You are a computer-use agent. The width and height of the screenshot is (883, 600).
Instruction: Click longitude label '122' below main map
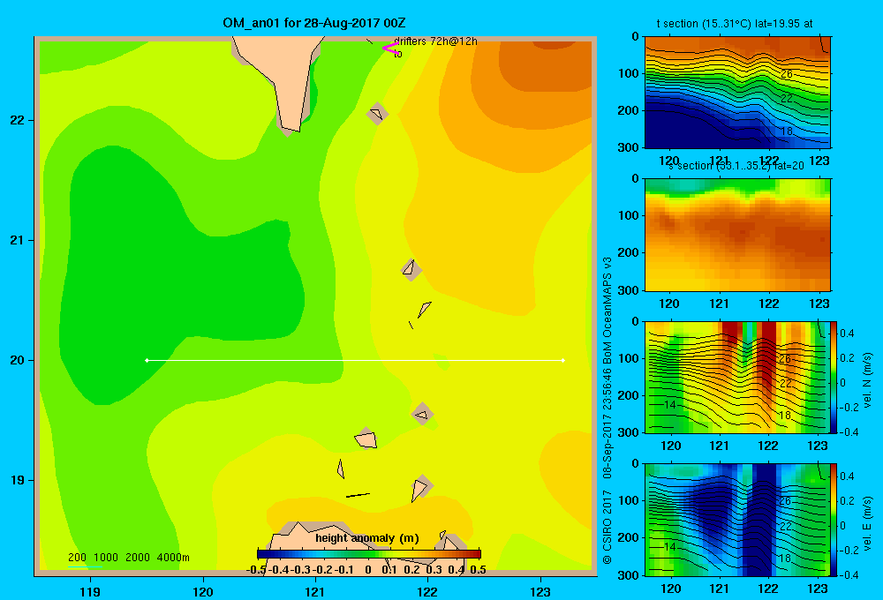coord(427,591)
